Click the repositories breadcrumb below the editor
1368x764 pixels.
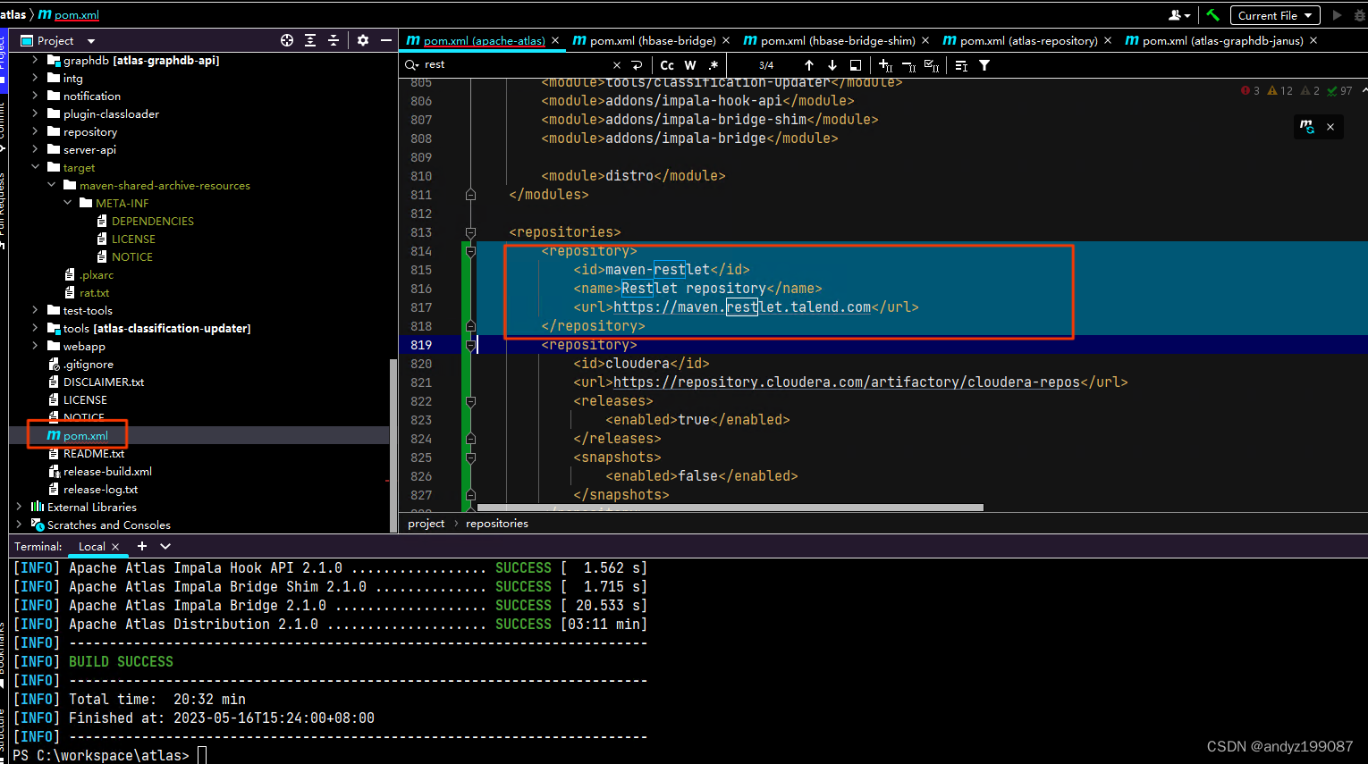496,523
